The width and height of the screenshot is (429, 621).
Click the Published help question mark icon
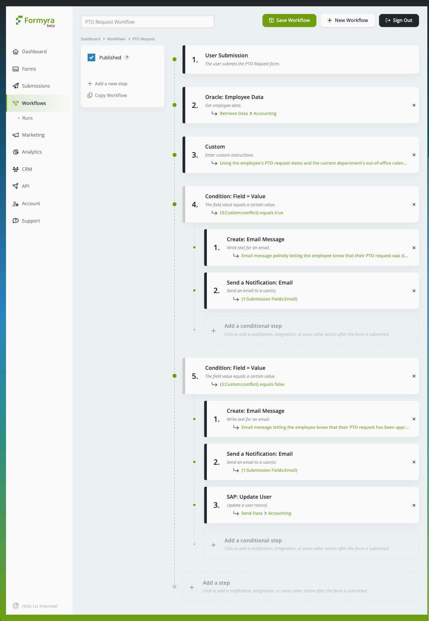127,57
